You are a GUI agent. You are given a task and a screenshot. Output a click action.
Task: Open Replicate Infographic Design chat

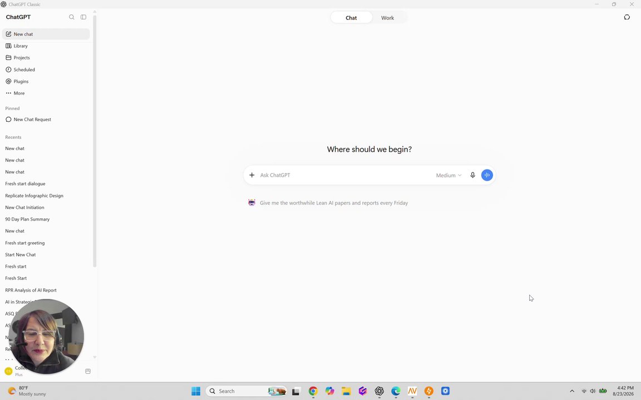(46, 196)
